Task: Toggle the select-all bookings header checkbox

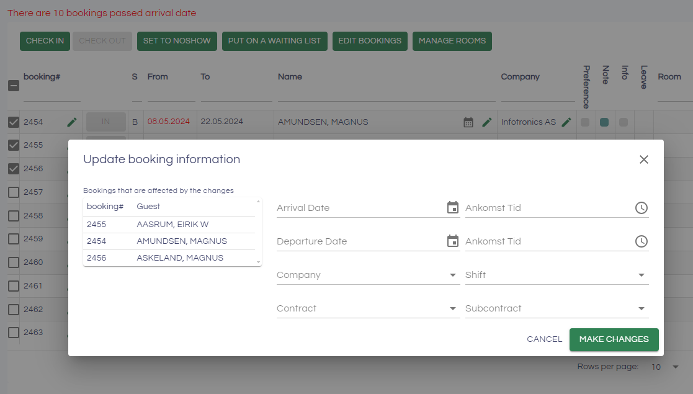Action: pyautogui.click(x=14, y=86)
